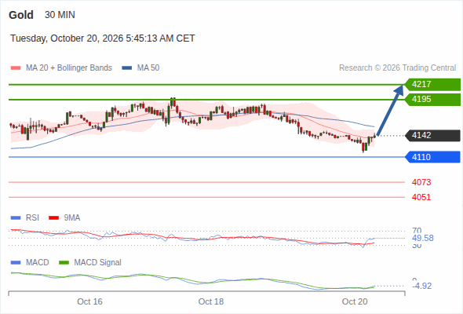The image size is (463, 314).
Task: Click the MA 50 blue legend swatch
Action: (127, 68)
